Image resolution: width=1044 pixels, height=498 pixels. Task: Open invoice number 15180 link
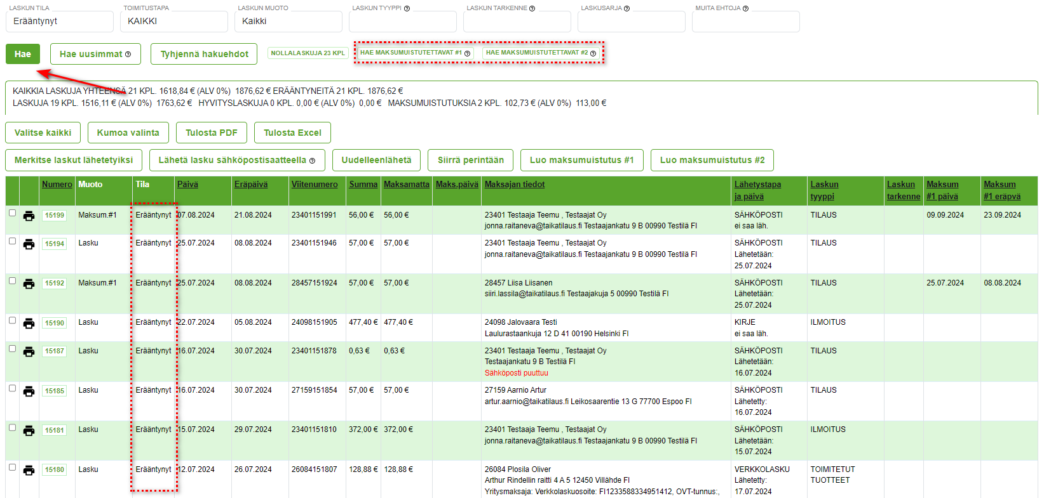55,469
